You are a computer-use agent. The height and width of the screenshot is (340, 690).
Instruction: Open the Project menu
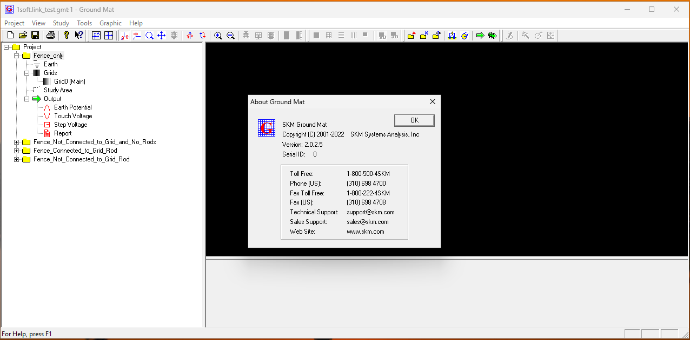(15, 23)
